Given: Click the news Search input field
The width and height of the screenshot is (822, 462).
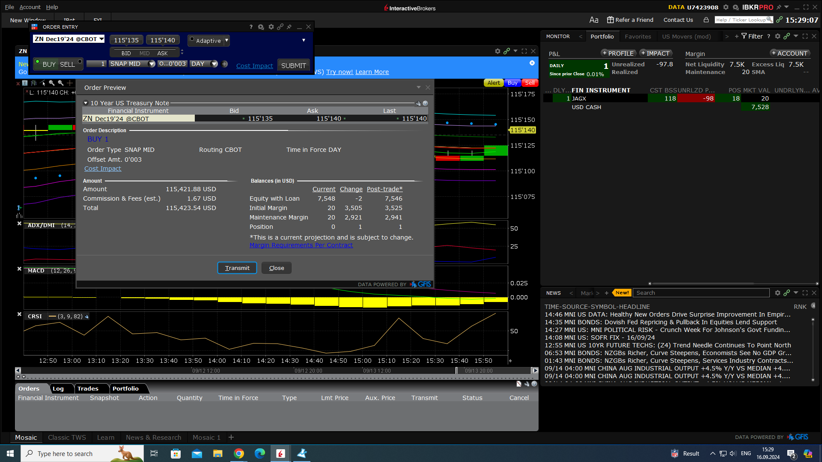Looking at the screenshot, I should pyautogui.click(x=700, y=293).
